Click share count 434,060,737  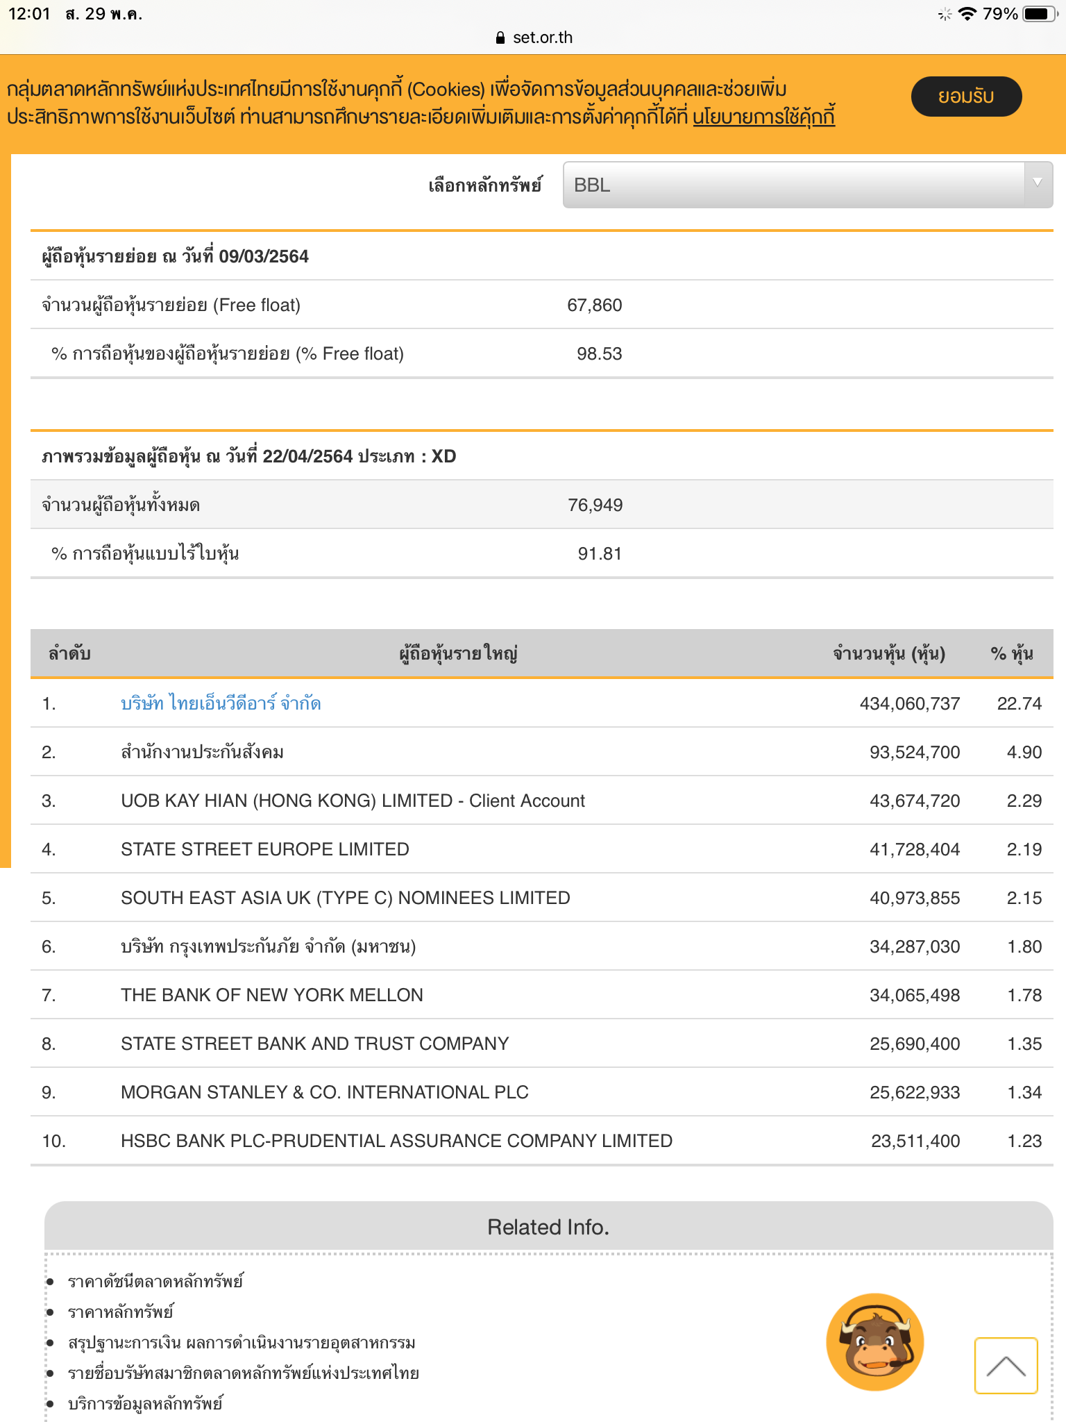(910, 703)
